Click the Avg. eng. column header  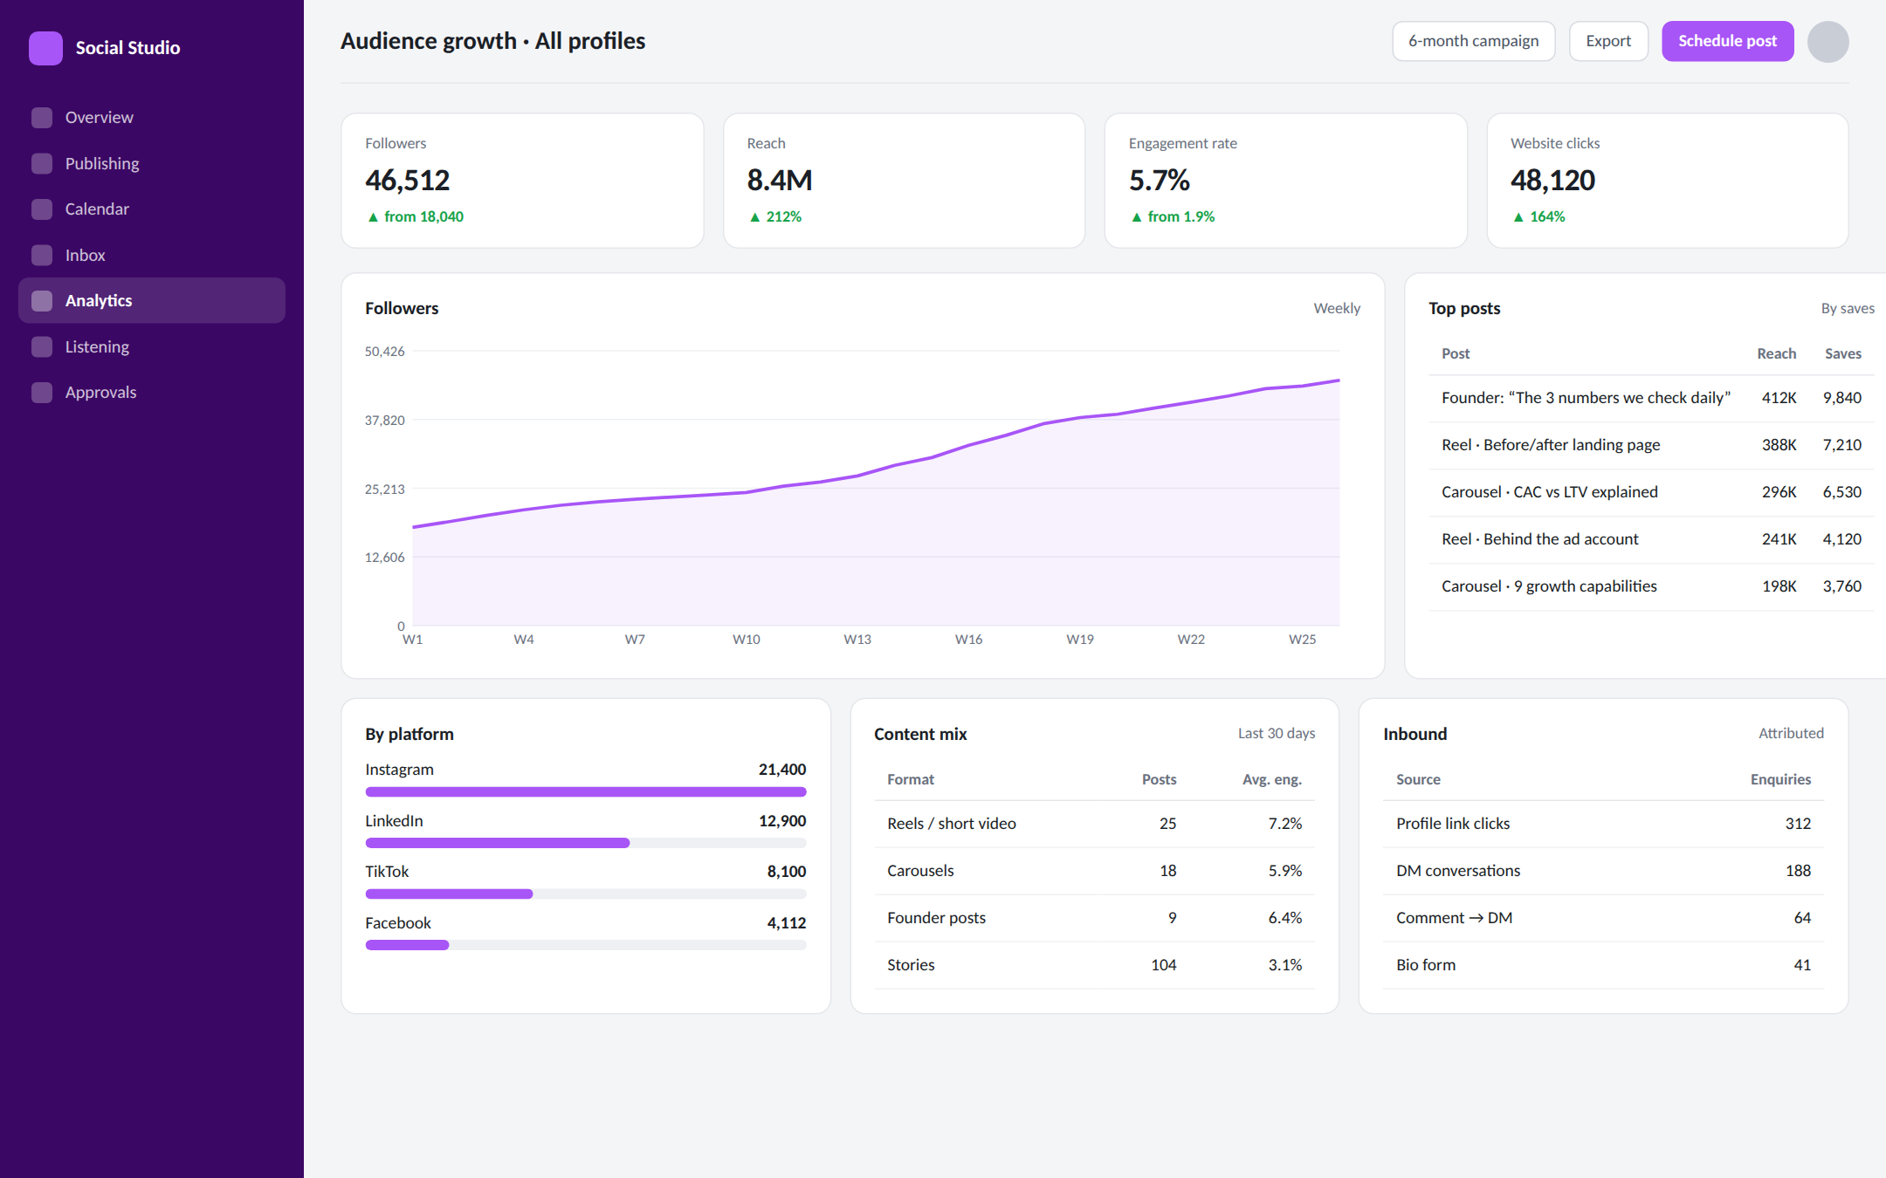[x=1271, y=779]
